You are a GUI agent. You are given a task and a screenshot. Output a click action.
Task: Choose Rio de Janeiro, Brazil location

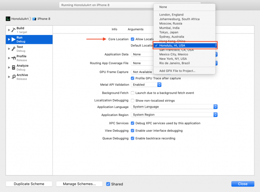pos(184,63)
